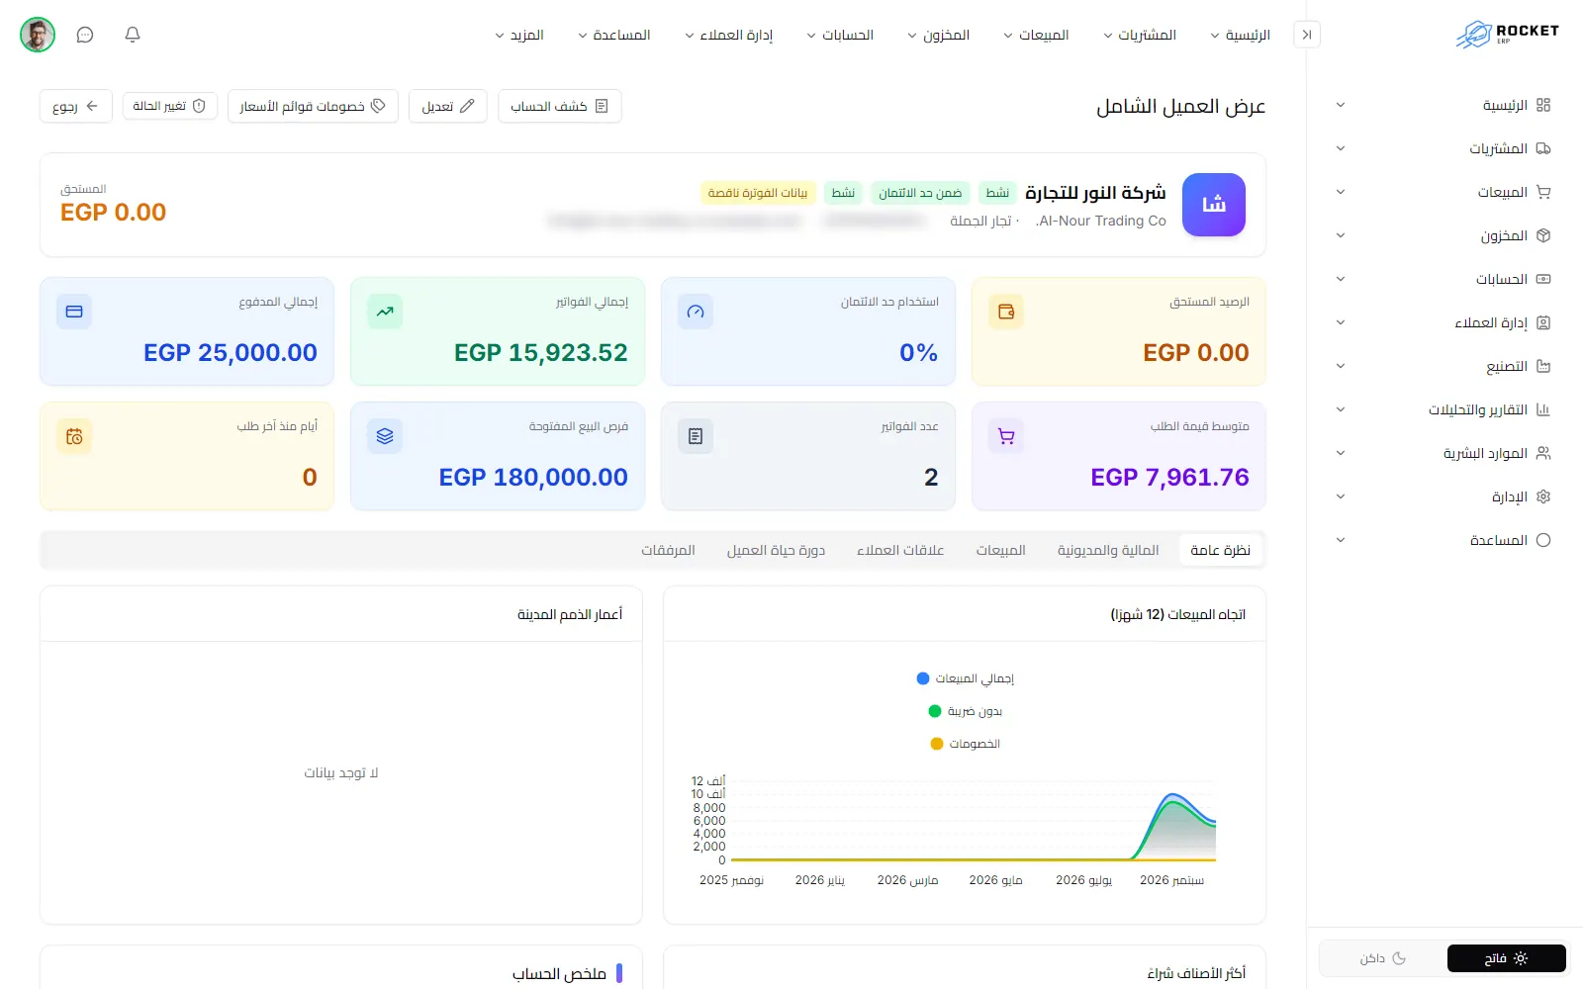The width and height of the screenshot is (1583, 989).
Task: Switch to dark theme داكن
Action: (x=1383, y=958)
